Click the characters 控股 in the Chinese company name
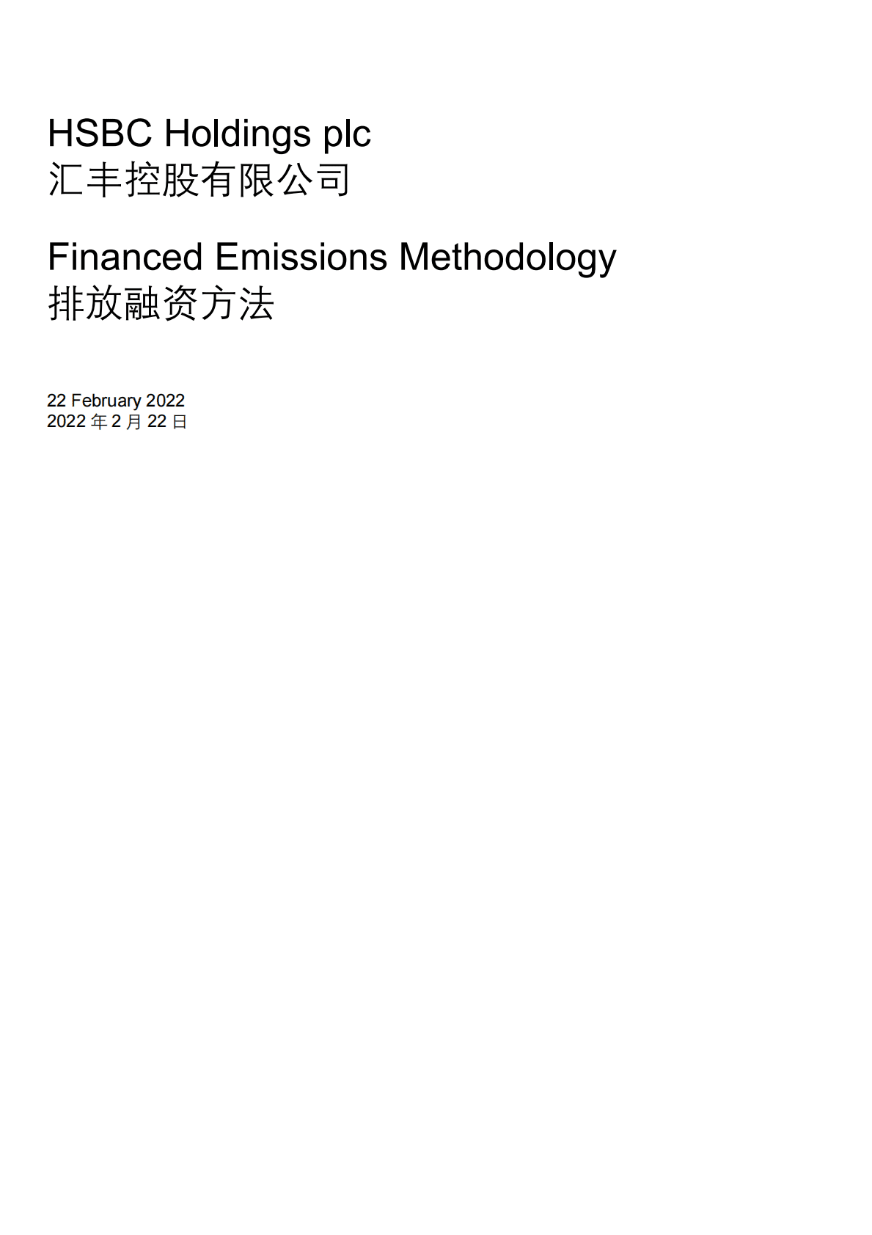Screen dimensions: 872x1235 click(162, 181)
